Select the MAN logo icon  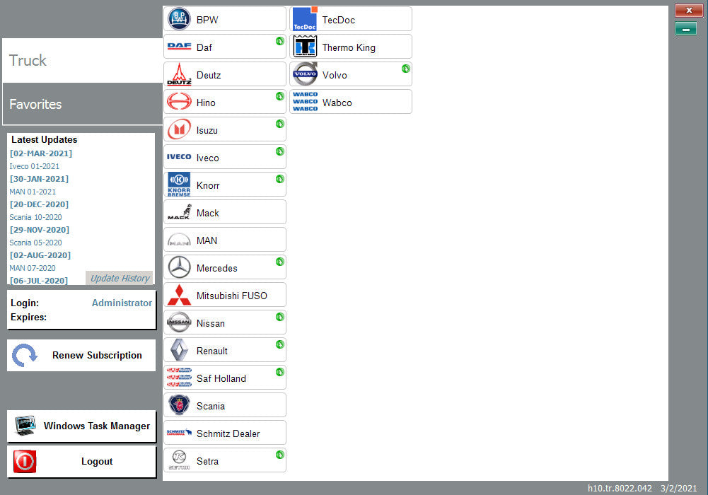click(179, 240)
